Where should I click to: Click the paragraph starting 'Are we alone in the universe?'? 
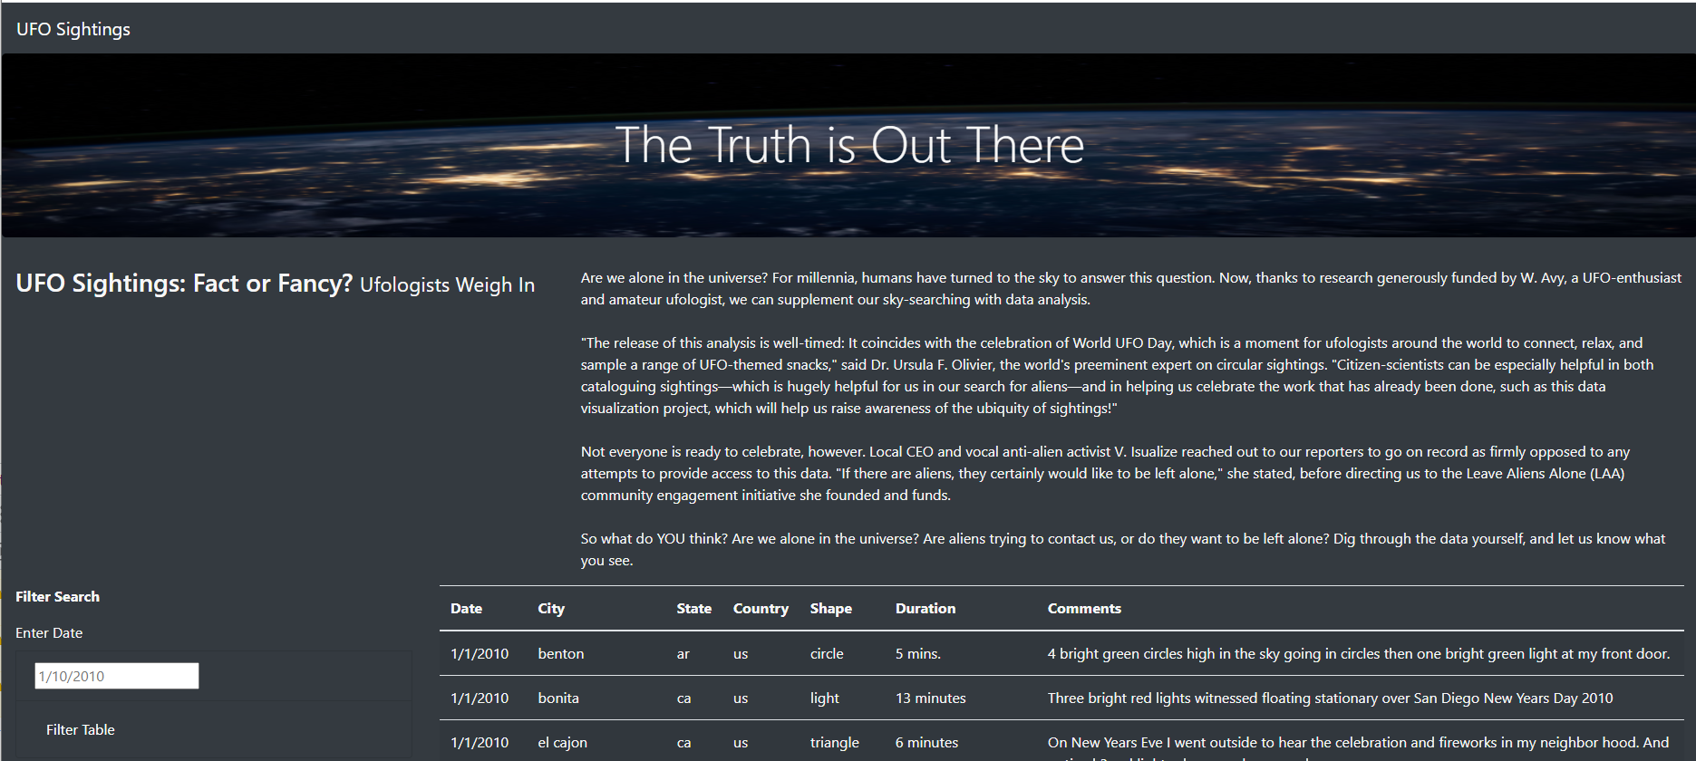[x=1131, y=288]
